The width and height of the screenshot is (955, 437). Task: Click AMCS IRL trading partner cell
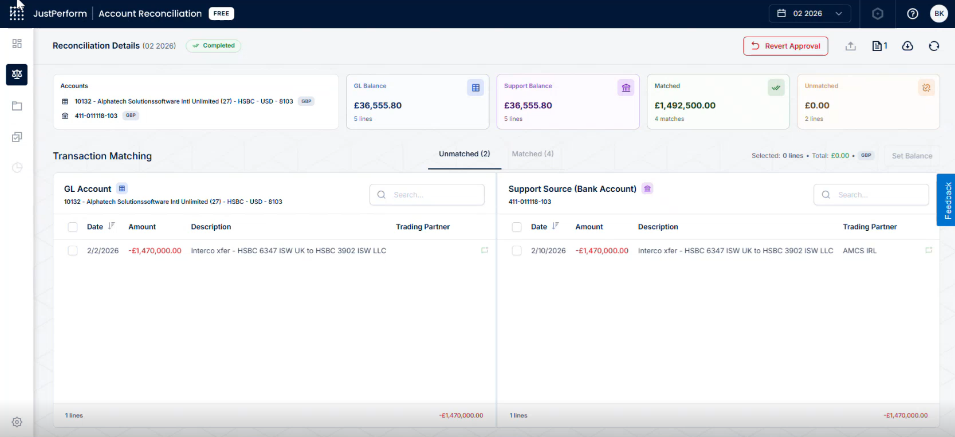point(859,251)
